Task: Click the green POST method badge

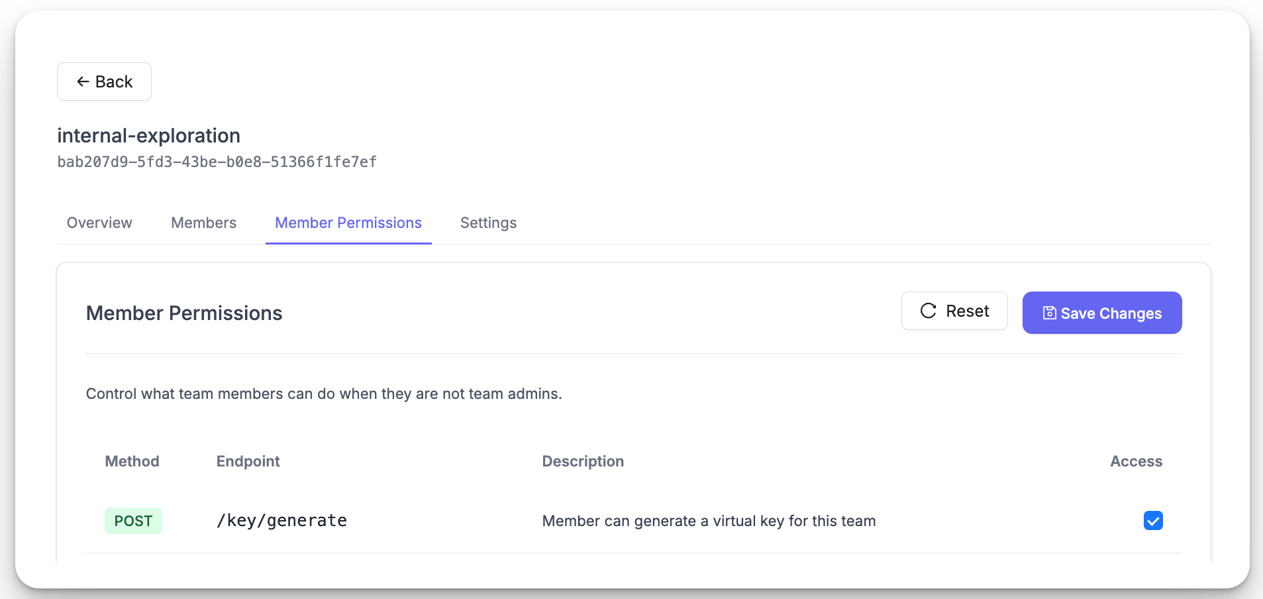Action: [x=133, y=521]
